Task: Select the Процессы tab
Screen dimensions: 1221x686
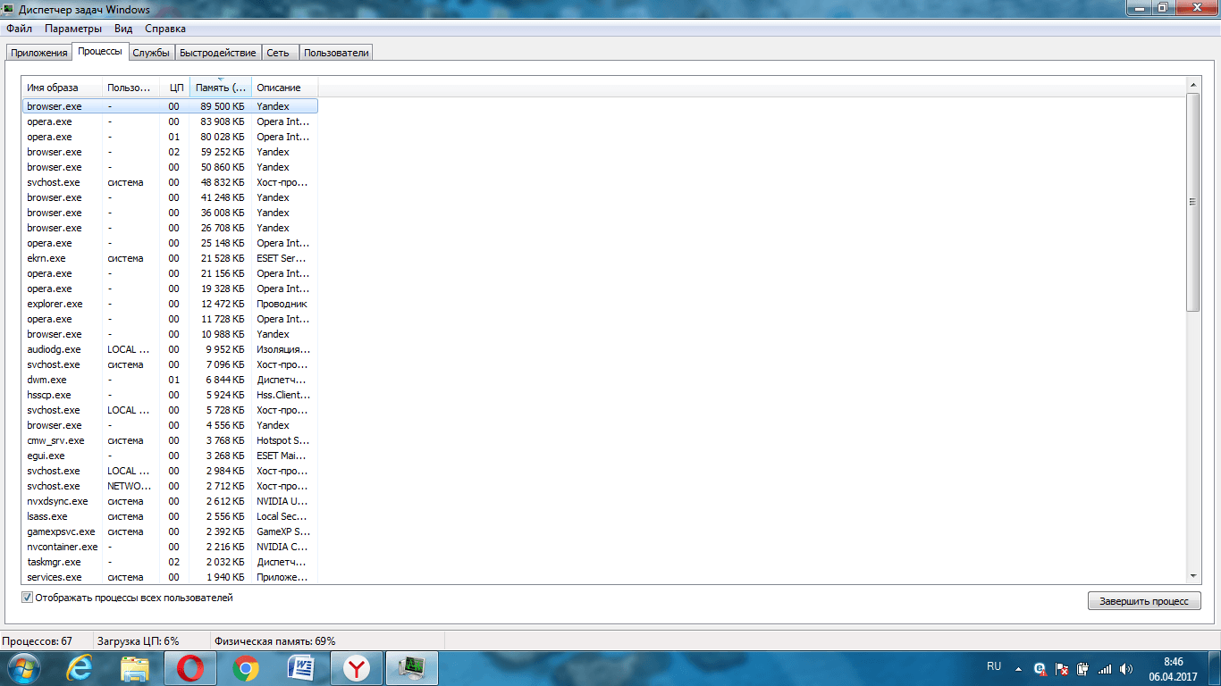Action: pyautogui.click(x=100, y=51)
